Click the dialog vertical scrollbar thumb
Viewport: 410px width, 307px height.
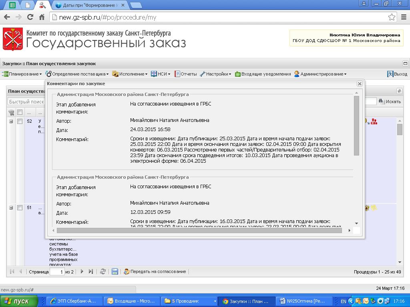356,126
